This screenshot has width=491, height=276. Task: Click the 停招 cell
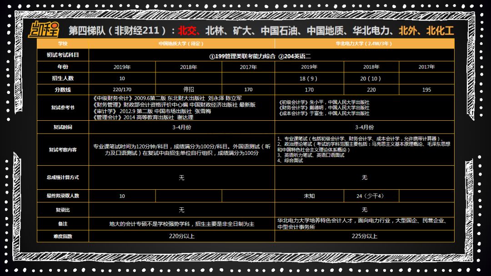point(189,90)
